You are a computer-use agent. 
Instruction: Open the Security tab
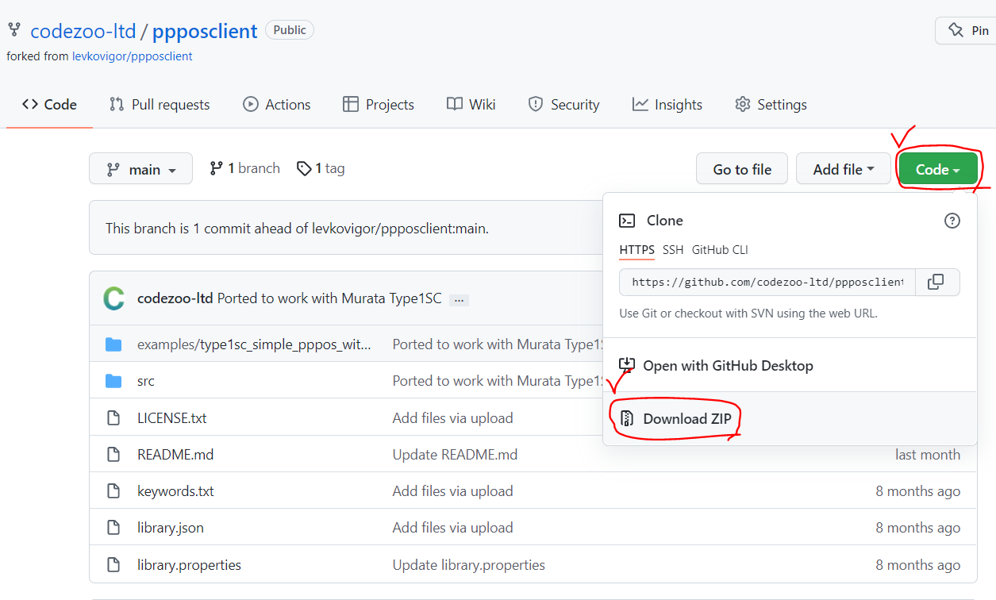564,105
